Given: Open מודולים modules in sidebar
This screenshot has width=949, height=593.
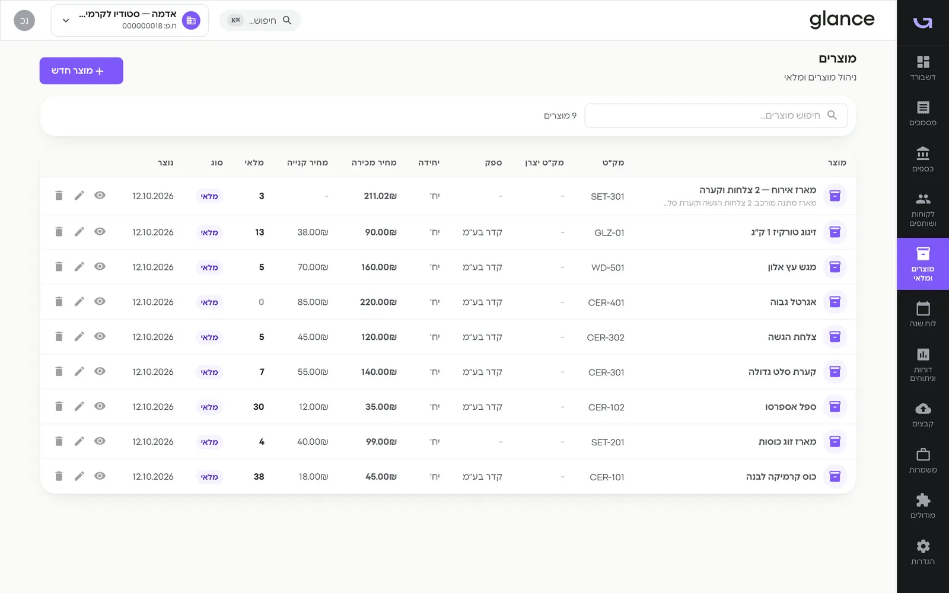Looking at the screenshot, I should 923,506.
